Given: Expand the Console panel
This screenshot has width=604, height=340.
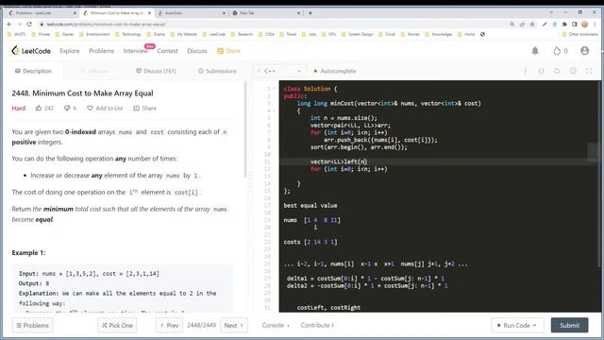Looking at the screenshot, I should [x=276, y=325].
